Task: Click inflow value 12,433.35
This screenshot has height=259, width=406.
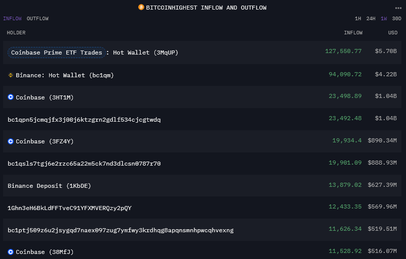Action: tap(345, 206)
